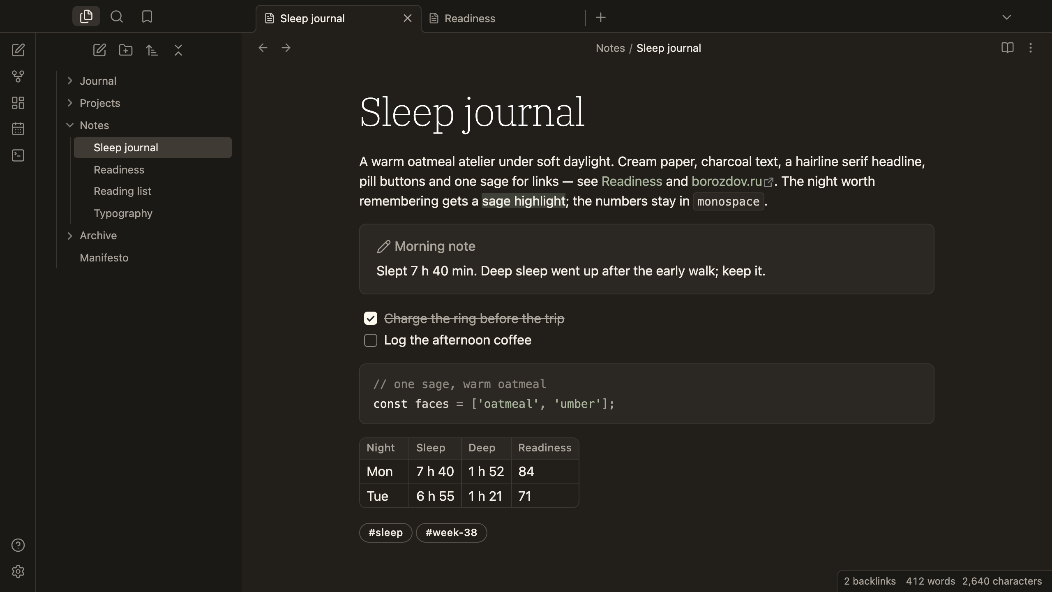Click the Morning note pencil icon
The image size is (1052, 592).
[383, 246]
